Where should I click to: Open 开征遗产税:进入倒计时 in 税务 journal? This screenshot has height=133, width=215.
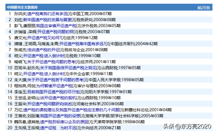[x=44, y=56]
